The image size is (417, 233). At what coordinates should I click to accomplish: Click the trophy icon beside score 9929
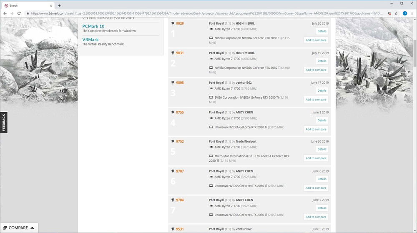[173, 24]
